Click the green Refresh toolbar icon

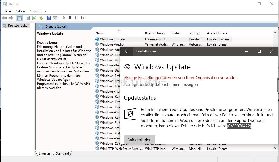point(34,18)
